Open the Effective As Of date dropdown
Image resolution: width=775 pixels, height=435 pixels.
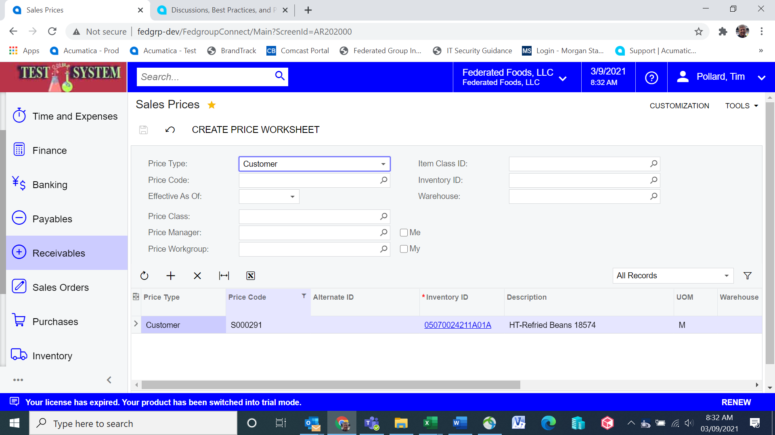(292, 197)
